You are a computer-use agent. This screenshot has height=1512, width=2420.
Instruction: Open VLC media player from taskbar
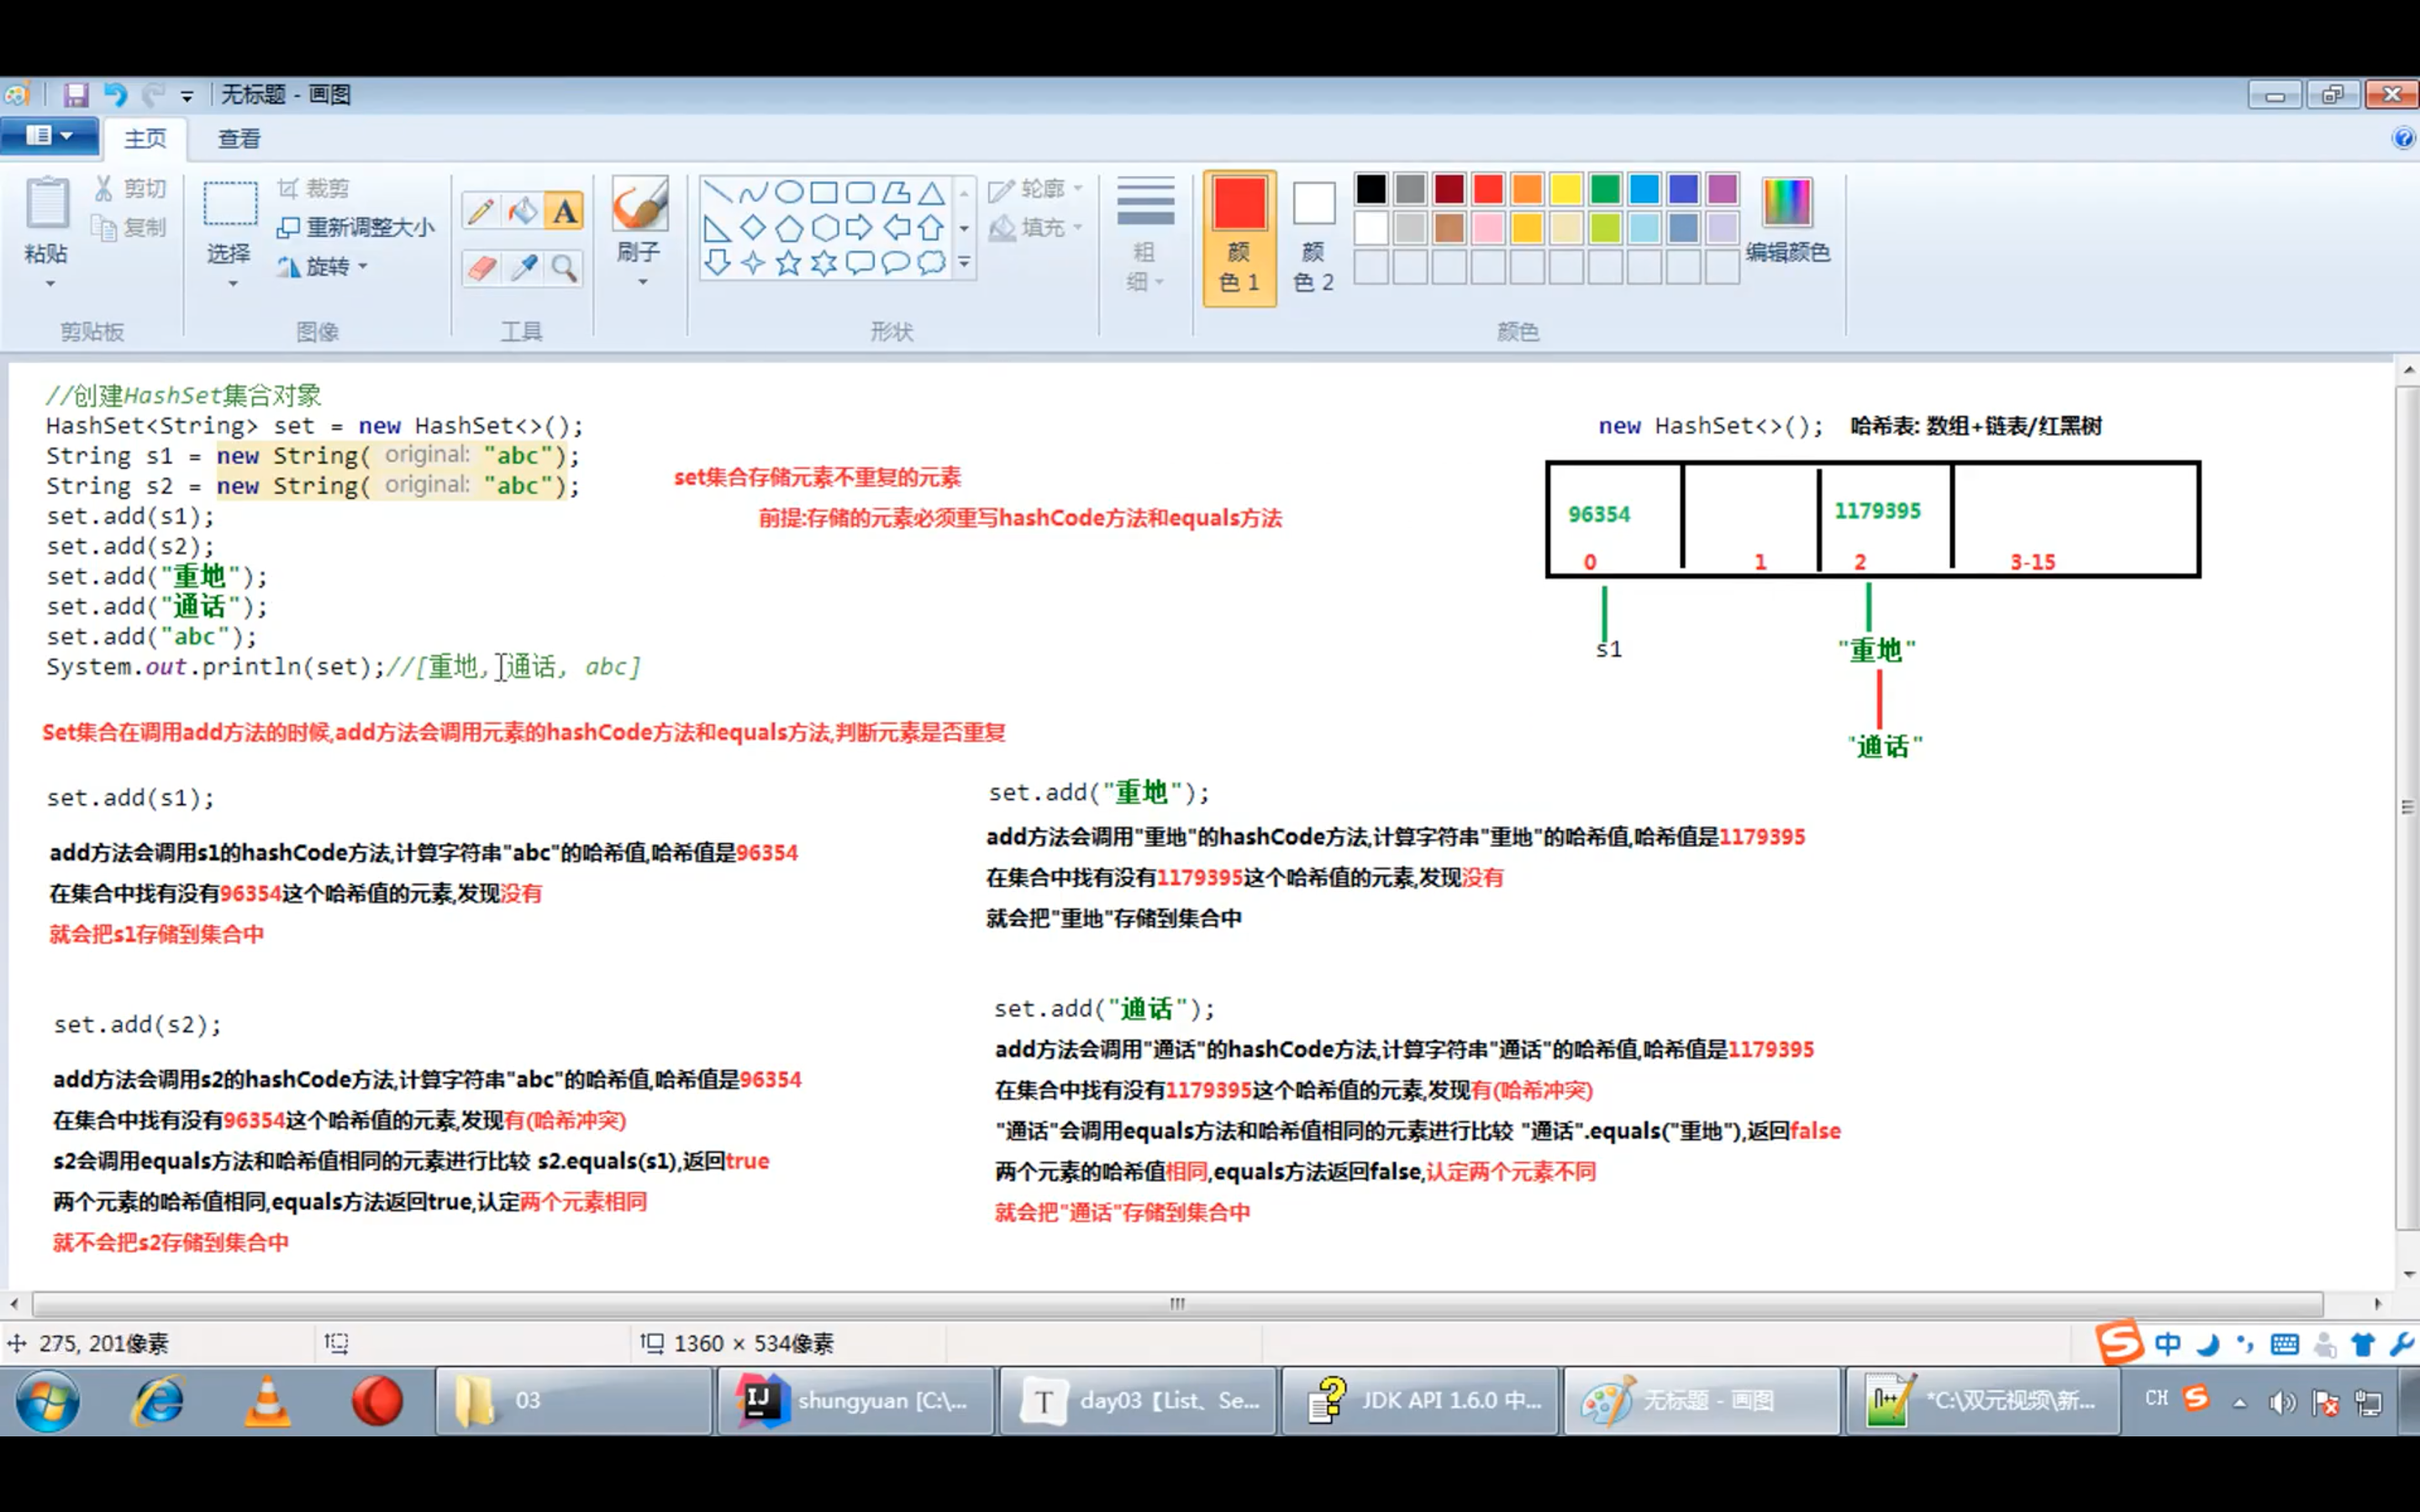(x=268, y=1401)
